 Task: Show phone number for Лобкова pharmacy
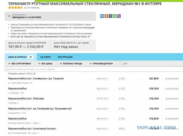coord(122,99)
